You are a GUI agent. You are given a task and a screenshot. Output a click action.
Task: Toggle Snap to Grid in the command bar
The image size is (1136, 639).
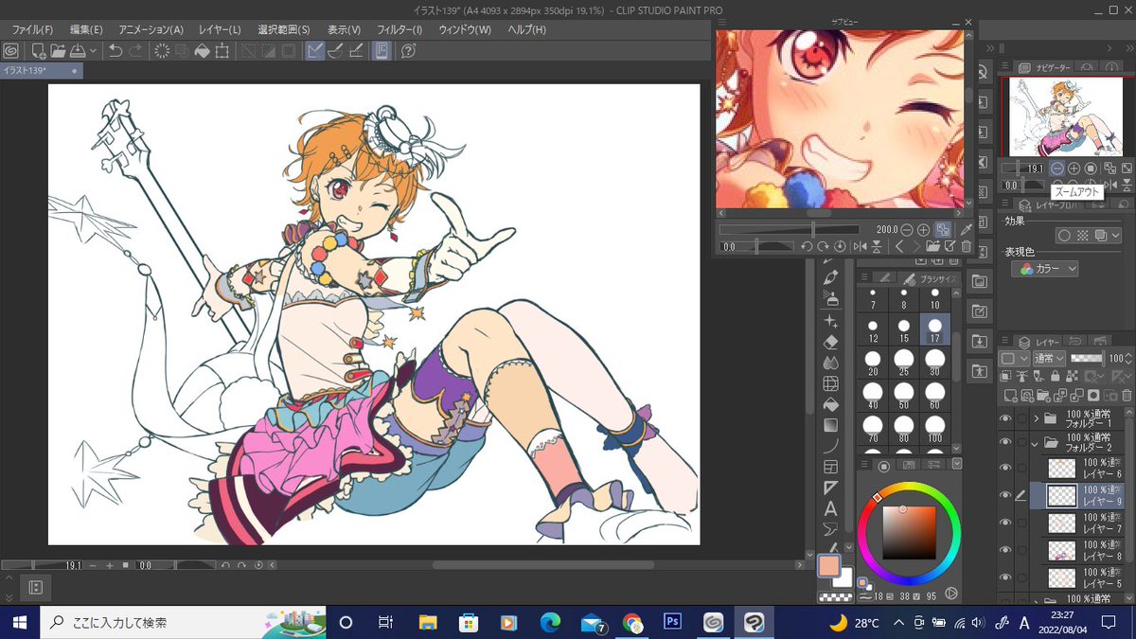coord(355,51)
